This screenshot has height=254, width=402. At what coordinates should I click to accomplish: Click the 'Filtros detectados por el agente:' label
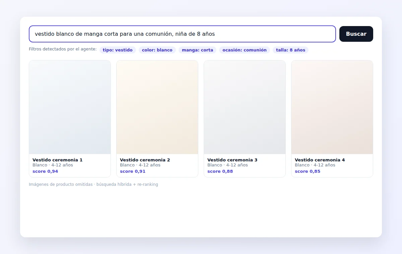coord(63,49)
